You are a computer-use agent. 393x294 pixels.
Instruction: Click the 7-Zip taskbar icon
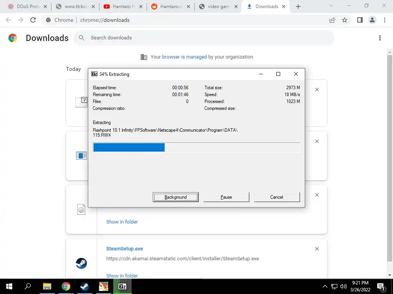point(122,286)
